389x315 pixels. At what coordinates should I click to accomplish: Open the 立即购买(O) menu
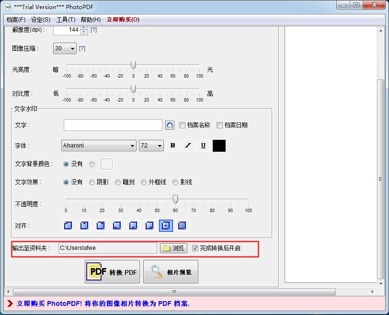pos(123,20)
